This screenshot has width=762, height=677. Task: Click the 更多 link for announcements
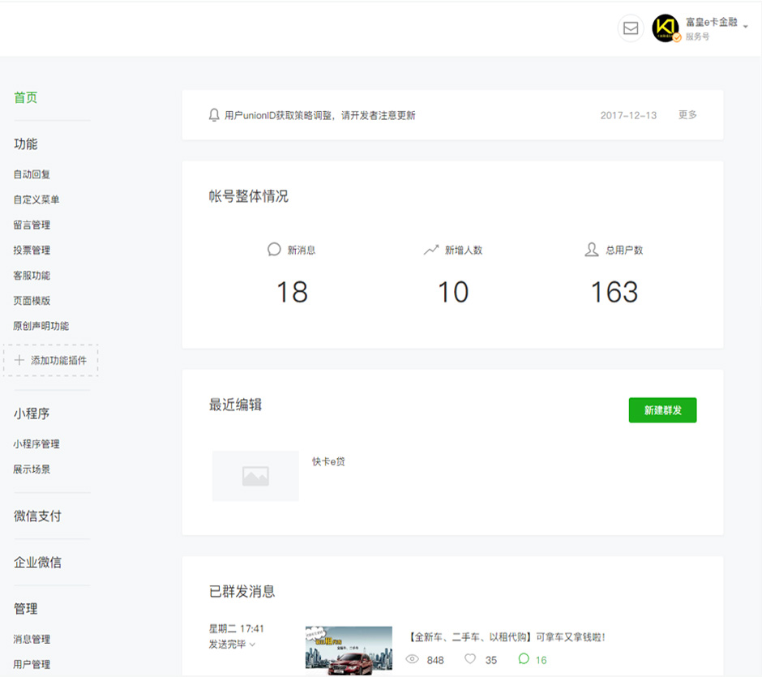point(687,115)
